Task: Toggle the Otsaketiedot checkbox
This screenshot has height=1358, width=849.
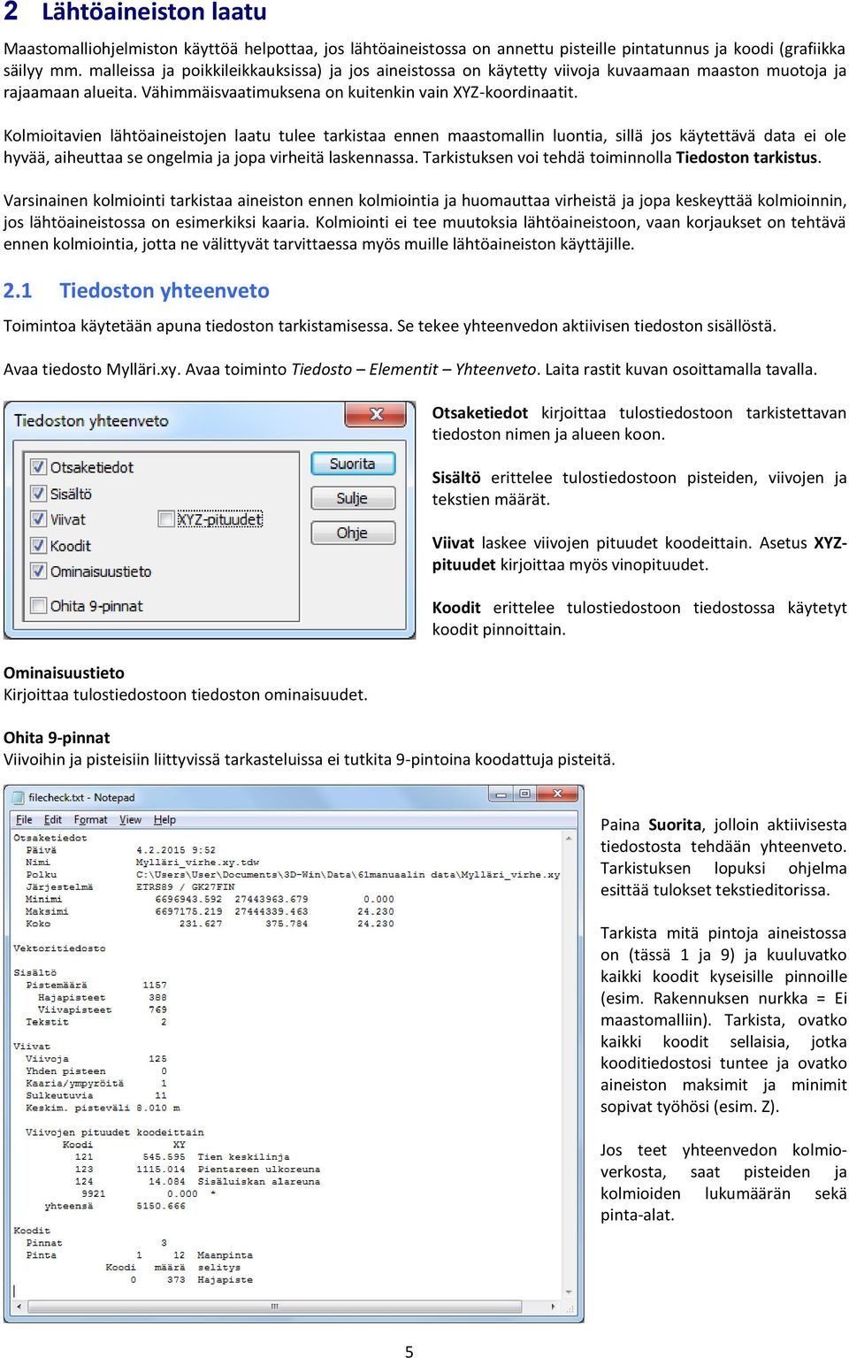Action: 39,466
